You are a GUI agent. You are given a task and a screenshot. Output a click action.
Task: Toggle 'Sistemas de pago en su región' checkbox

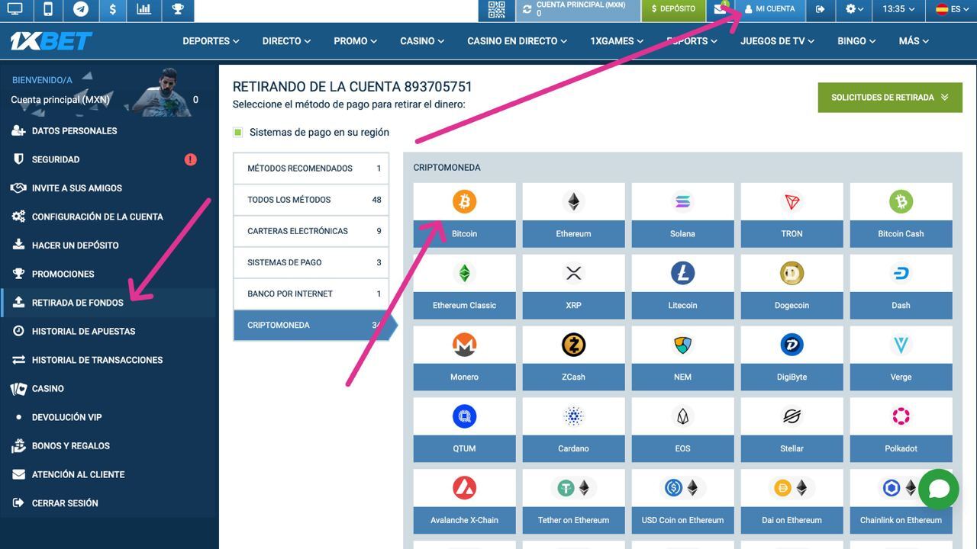point(238,132)
